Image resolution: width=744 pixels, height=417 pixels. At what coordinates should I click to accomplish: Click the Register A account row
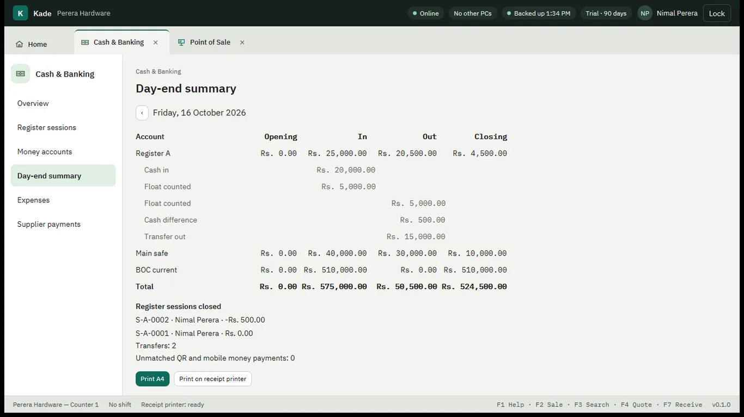321,153
